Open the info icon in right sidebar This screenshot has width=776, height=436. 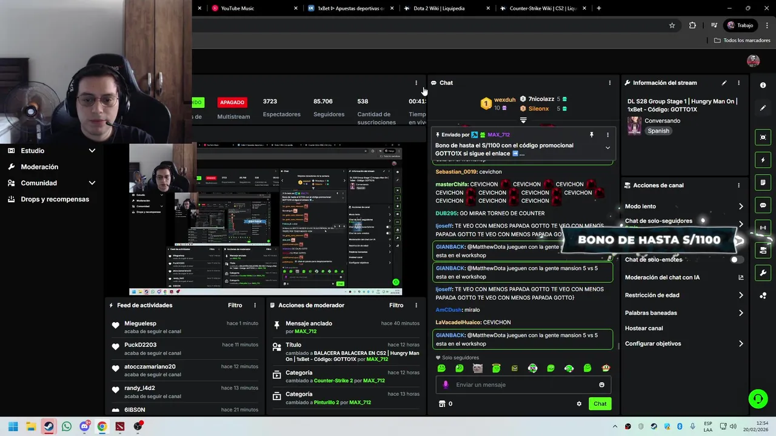tap(763, 85)
